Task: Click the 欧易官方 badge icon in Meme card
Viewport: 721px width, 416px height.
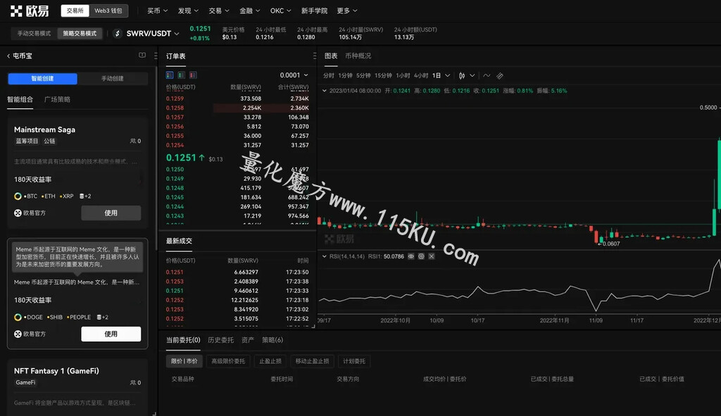Action: click(x=18, y=334)
